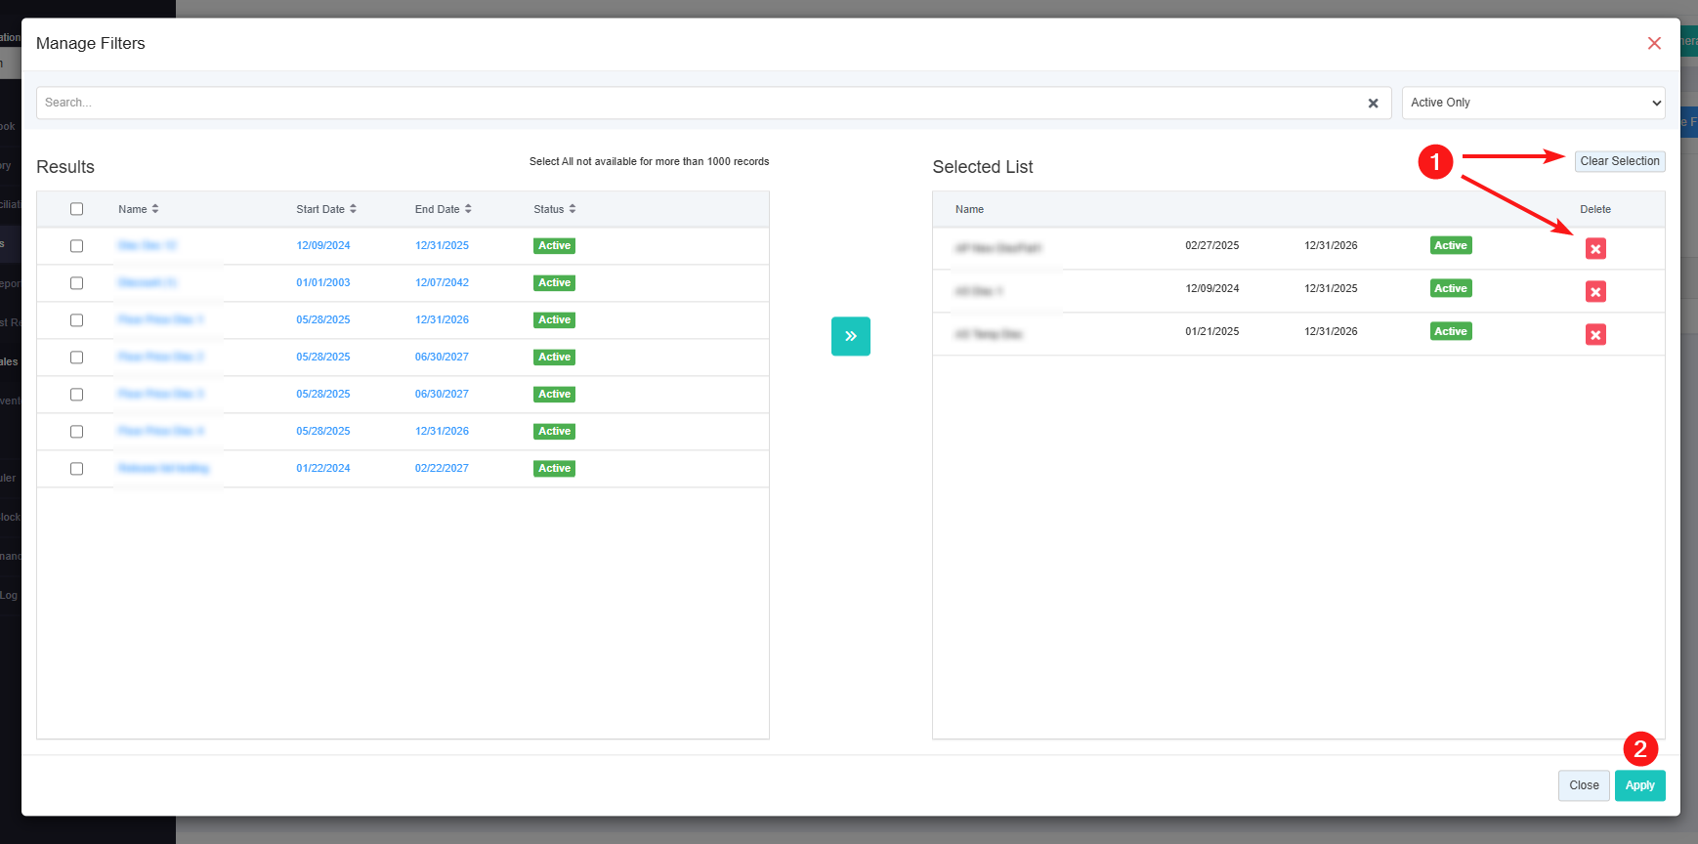Sort results by Status column
The width and height of the screenshot is (1698, 844).
click(573, 209)
